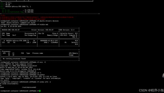Click the "Built on Wed_Sep_21_10:33:58_PDT_2022" line

[16, 67]
